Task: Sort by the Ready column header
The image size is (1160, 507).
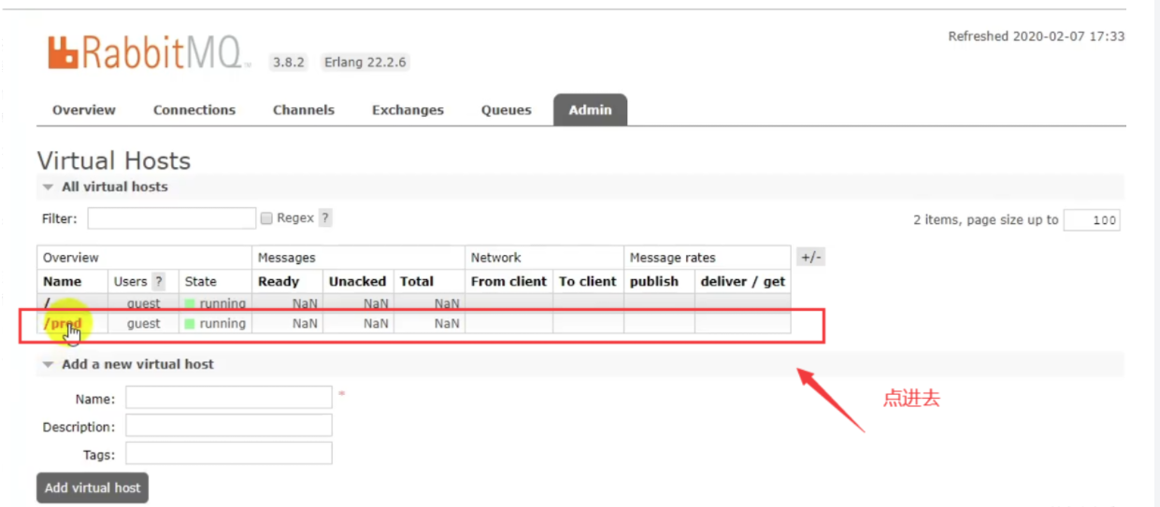Action: pyautogui.click(x=279, y=281)
